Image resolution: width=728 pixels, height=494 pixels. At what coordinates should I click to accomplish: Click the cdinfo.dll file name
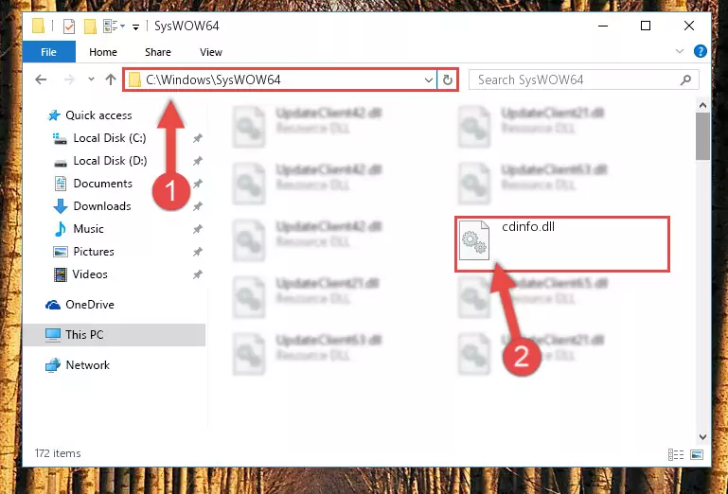coord(528,226)
